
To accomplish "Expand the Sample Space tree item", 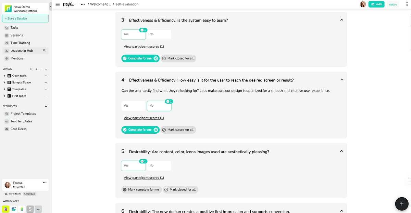I will tap(5, 82).
